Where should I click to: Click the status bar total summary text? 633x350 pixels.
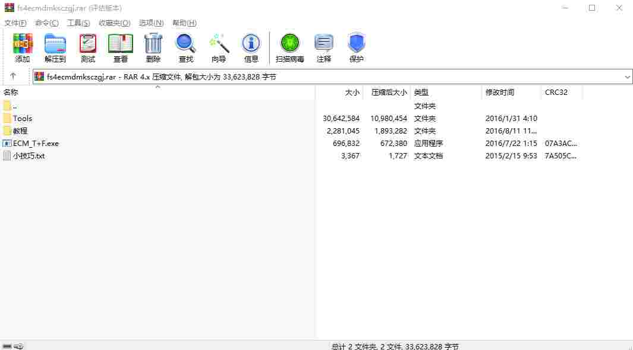(x=395, y=346)
